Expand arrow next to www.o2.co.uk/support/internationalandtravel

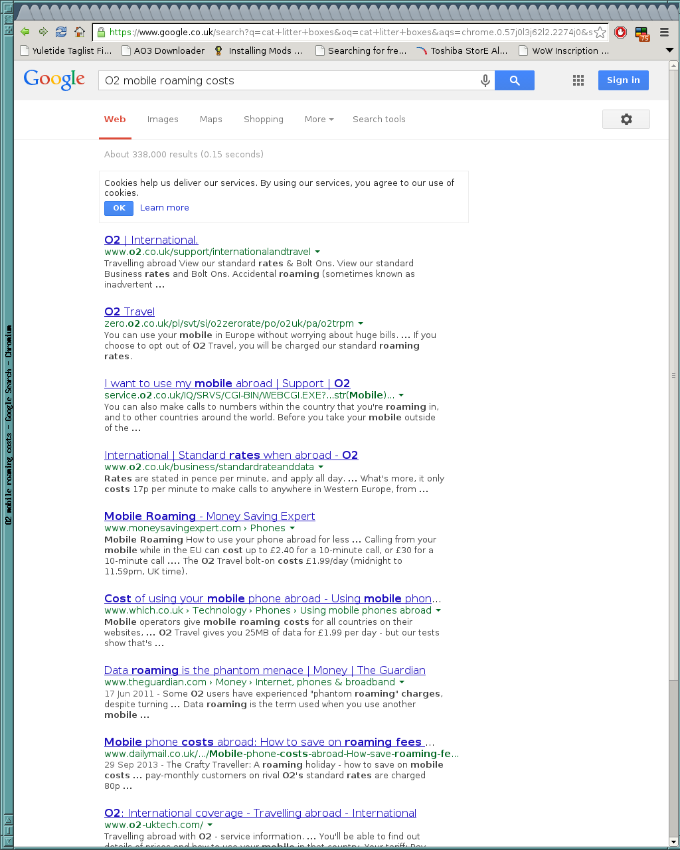(317, 252)
